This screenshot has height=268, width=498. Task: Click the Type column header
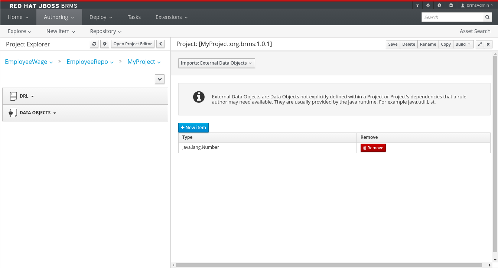[x=267, y=137]
